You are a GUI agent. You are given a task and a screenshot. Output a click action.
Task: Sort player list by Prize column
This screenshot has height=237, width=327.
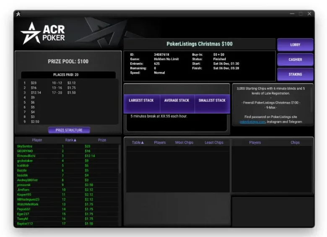coord(102,140)
